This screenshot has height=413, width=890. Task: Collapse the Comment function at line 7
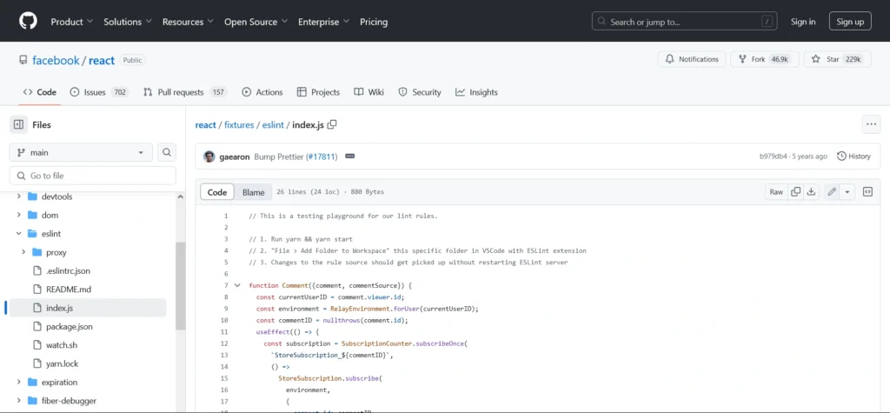click(237, 285)
